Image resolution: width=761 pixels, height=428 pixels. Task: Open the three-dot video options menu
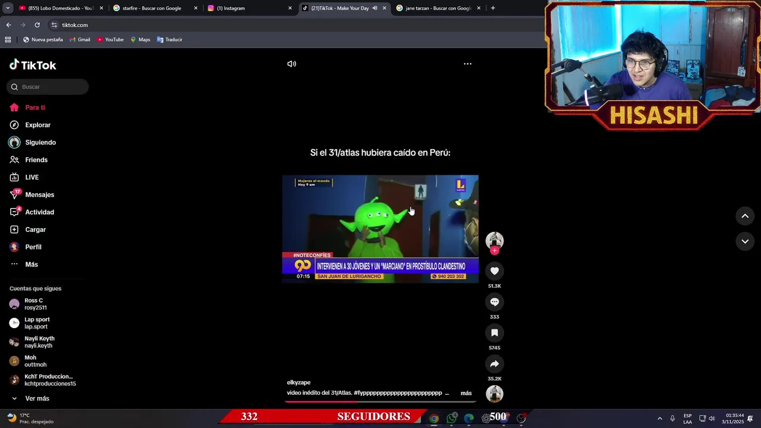click(467, 64)
